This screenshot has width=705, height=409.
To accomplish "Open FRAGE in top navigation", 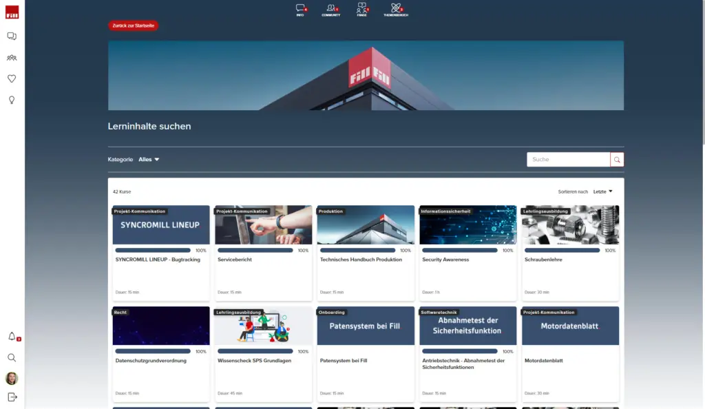I will pos(362,10).
